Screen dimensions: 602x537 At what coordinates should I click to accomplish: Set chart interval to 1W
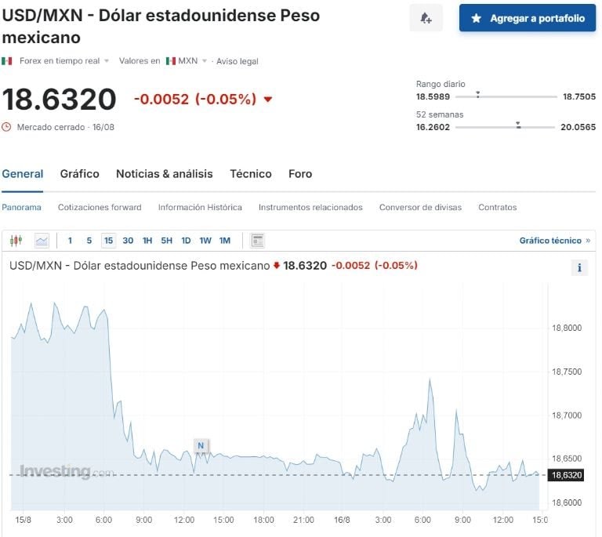pyautogui.click(x=205, y=241)
